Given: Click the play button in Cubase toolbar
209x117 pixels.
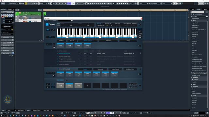Looking at the screenshot, I should [x=77, y=4].
